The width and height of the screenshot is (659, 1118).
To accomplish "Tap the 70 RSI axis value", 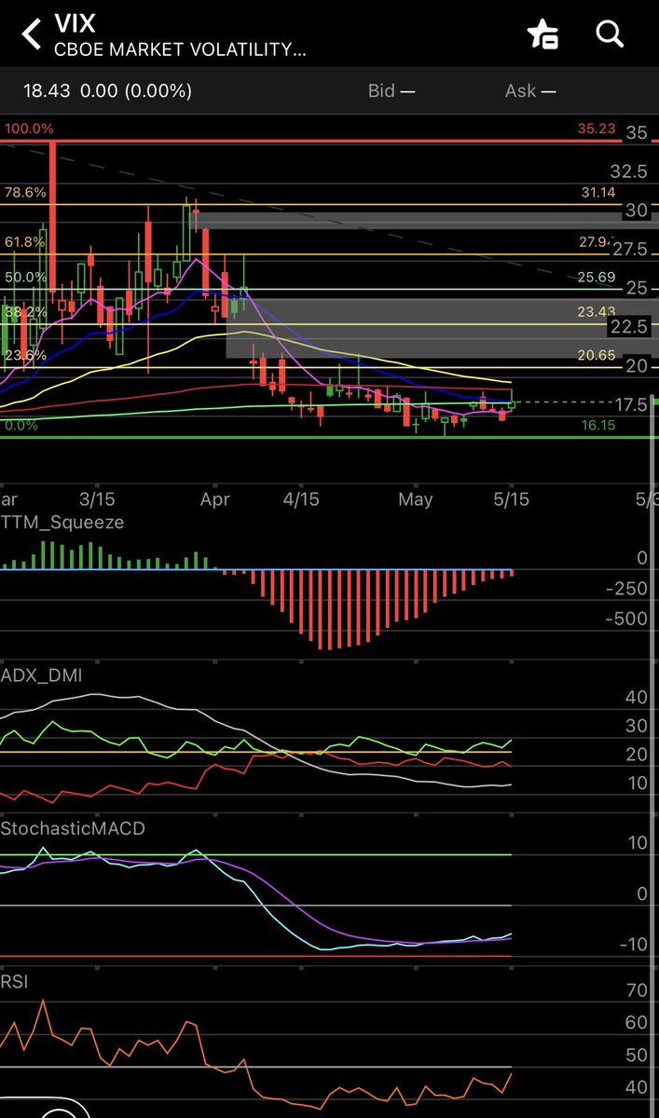I will coord(638,990).
